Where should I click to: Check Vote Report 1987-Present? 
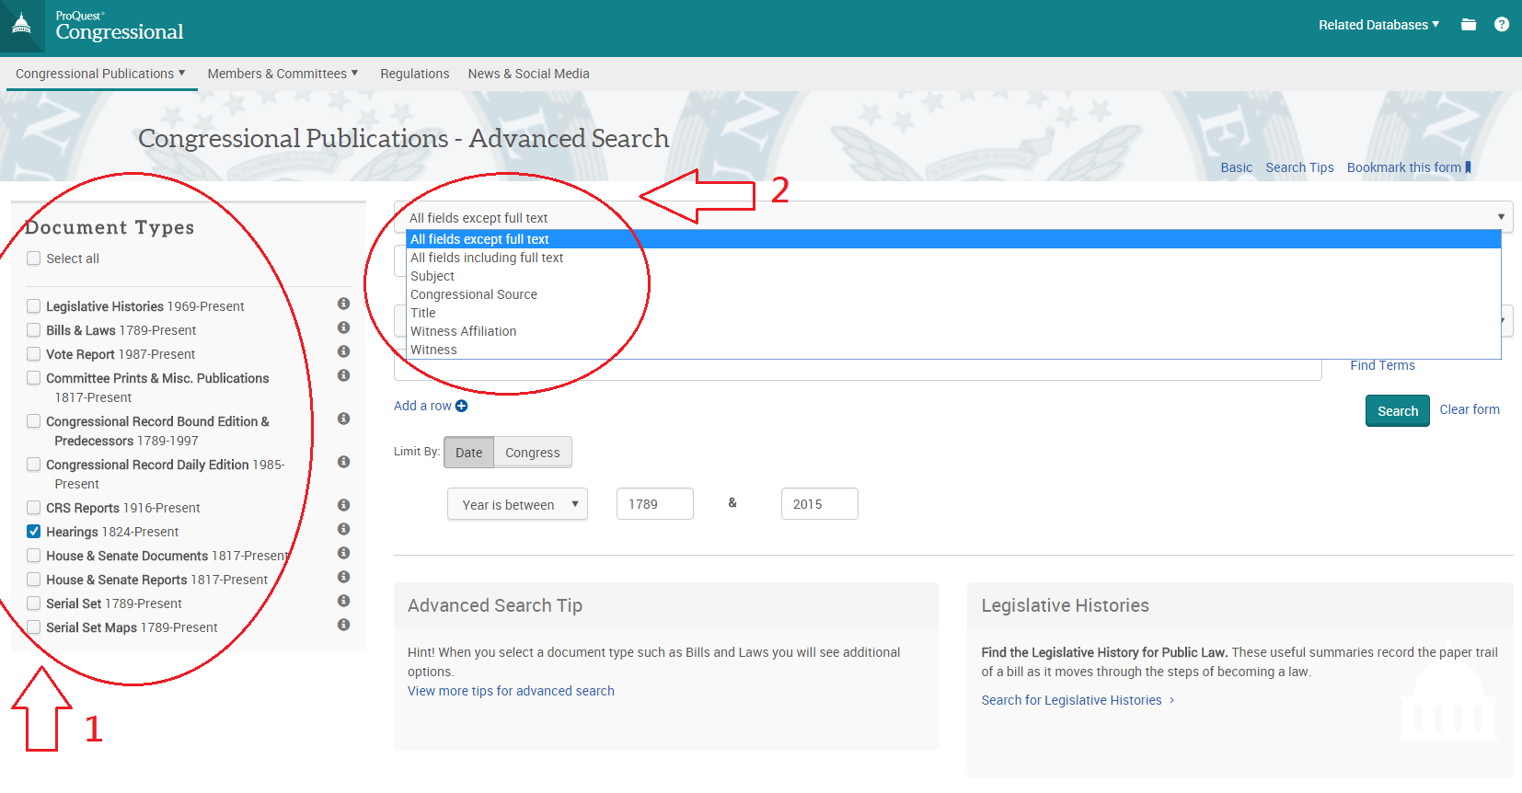tap(34, 354)
